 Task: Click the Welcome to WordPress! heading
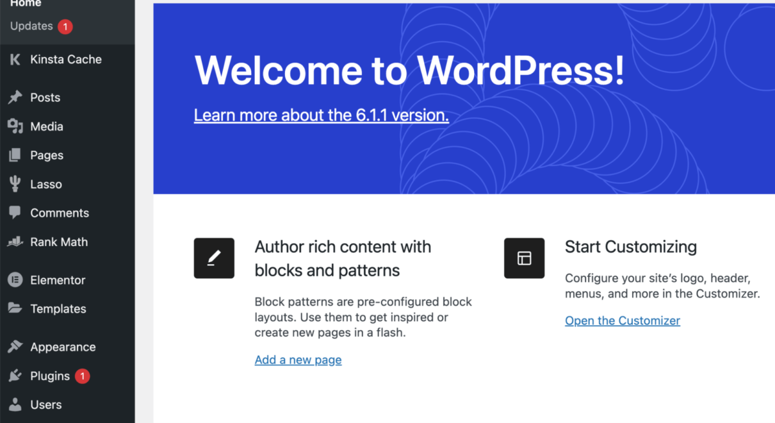(409, 70)
